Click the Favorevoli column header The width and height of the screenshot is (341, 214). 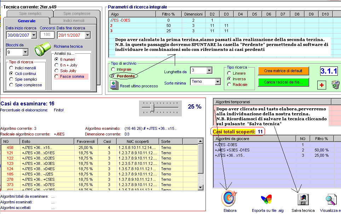coord(86,141)
